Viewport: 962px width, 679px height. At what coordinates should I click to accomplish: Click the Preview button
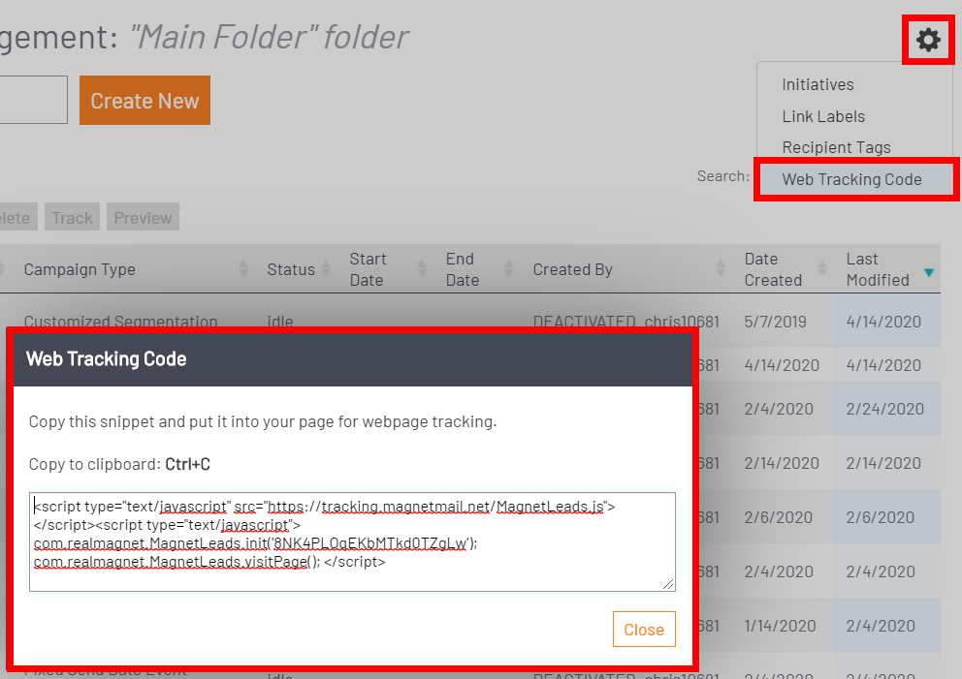[143, 218]
